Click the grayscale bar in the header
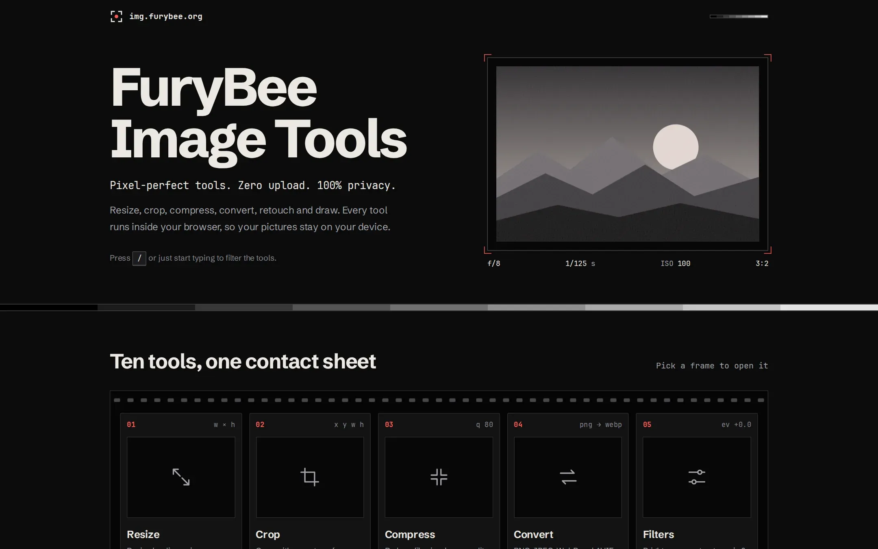878x549 pixels. [x=739, y=16]
